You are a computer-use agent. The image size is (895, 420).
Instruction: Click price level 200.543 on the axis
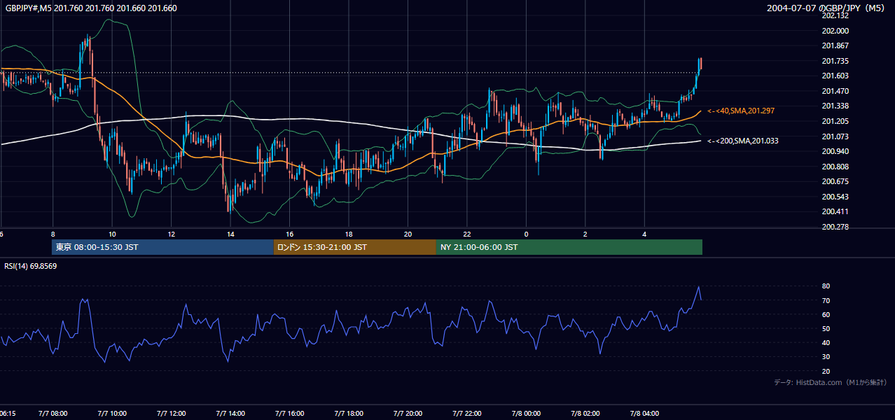tap(835, 197)
